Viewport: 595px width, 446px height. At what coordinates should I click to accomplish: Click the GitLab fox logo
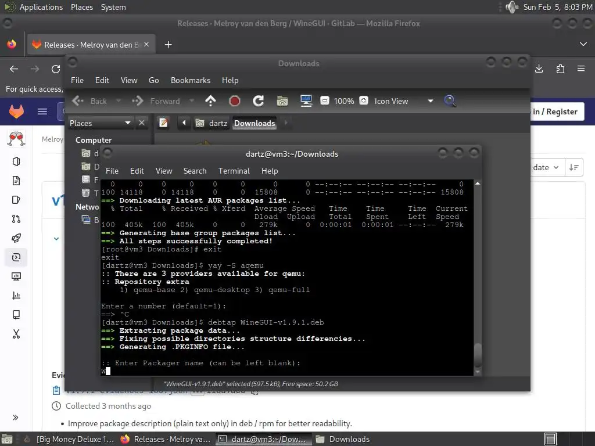click(16, 111)
